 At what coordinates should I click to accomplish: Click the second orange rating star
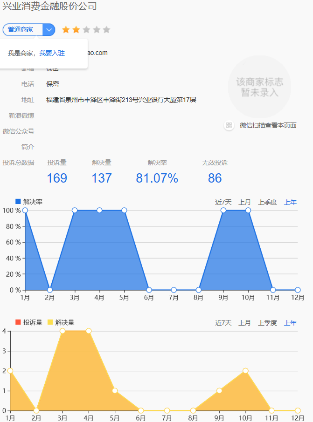pyautogui.click(x=76, y=30)
